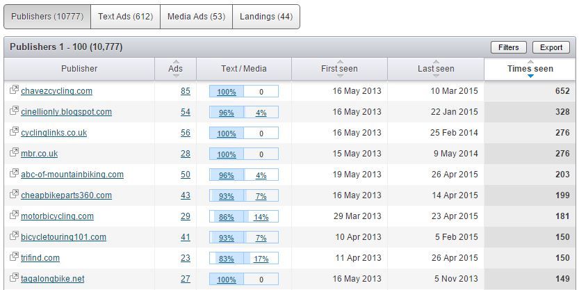579x290 pixels.
Task: Open the 56 ads count link
Action: pyautogui.click(x=186, y=133)
